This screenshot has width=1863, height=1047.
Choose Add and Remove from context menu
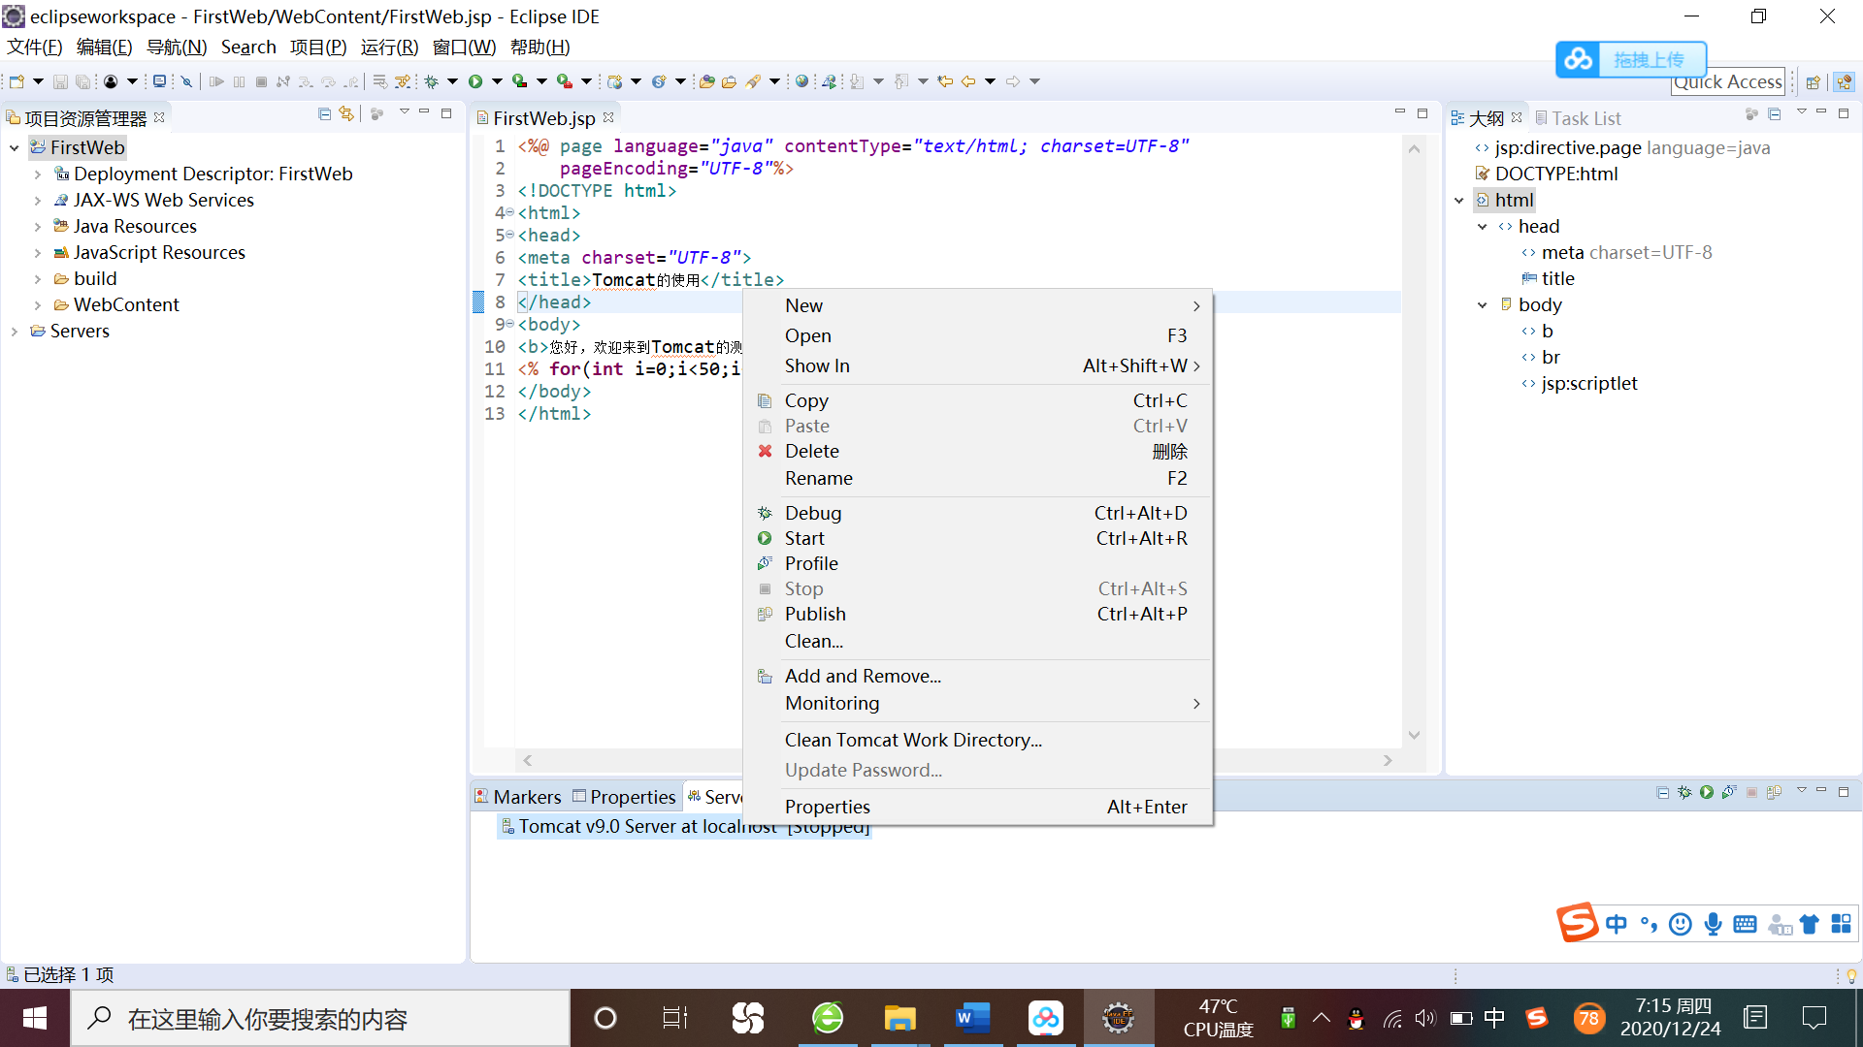point(863,676)
